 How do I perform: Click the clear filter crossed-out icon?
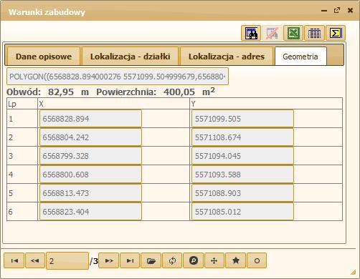tap(272, 33)
